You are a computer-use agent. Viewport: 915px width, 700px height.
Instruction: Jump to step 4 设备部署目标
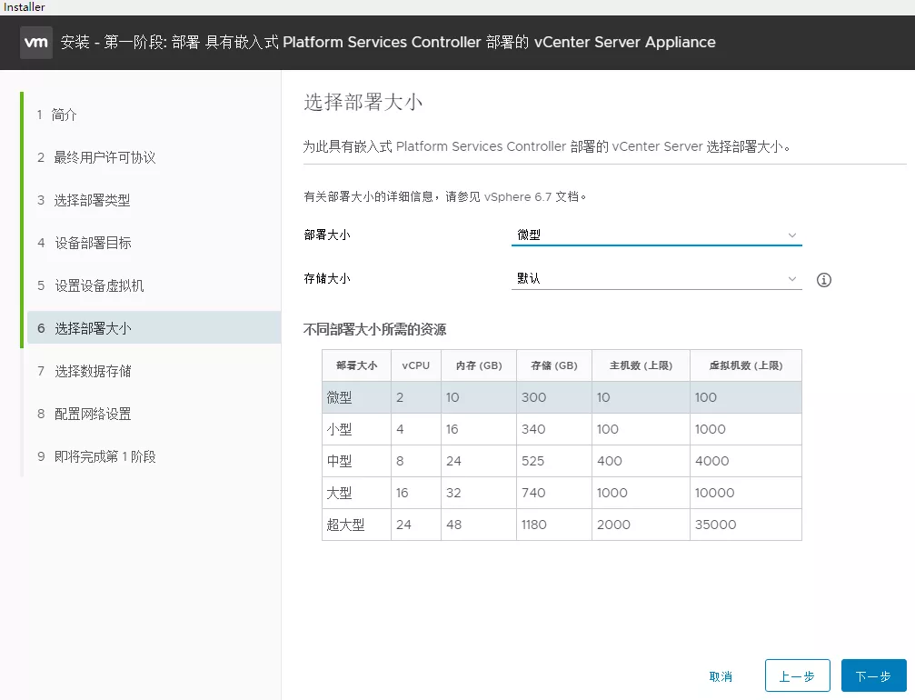pos(93,243)
